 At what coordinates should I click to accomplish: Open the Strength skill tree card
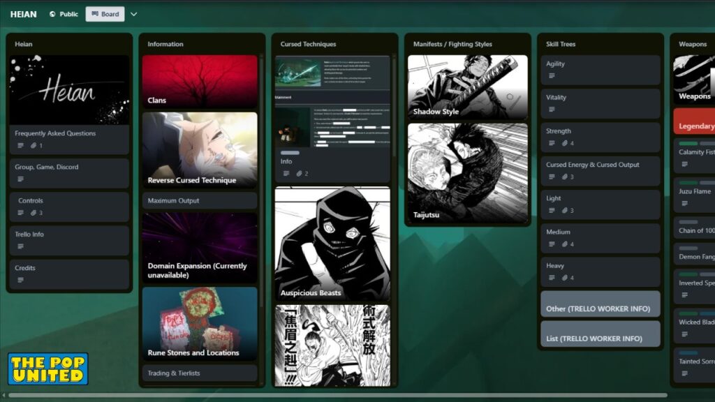600,137
